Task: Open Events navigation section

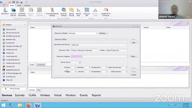Action: (84, 95)
